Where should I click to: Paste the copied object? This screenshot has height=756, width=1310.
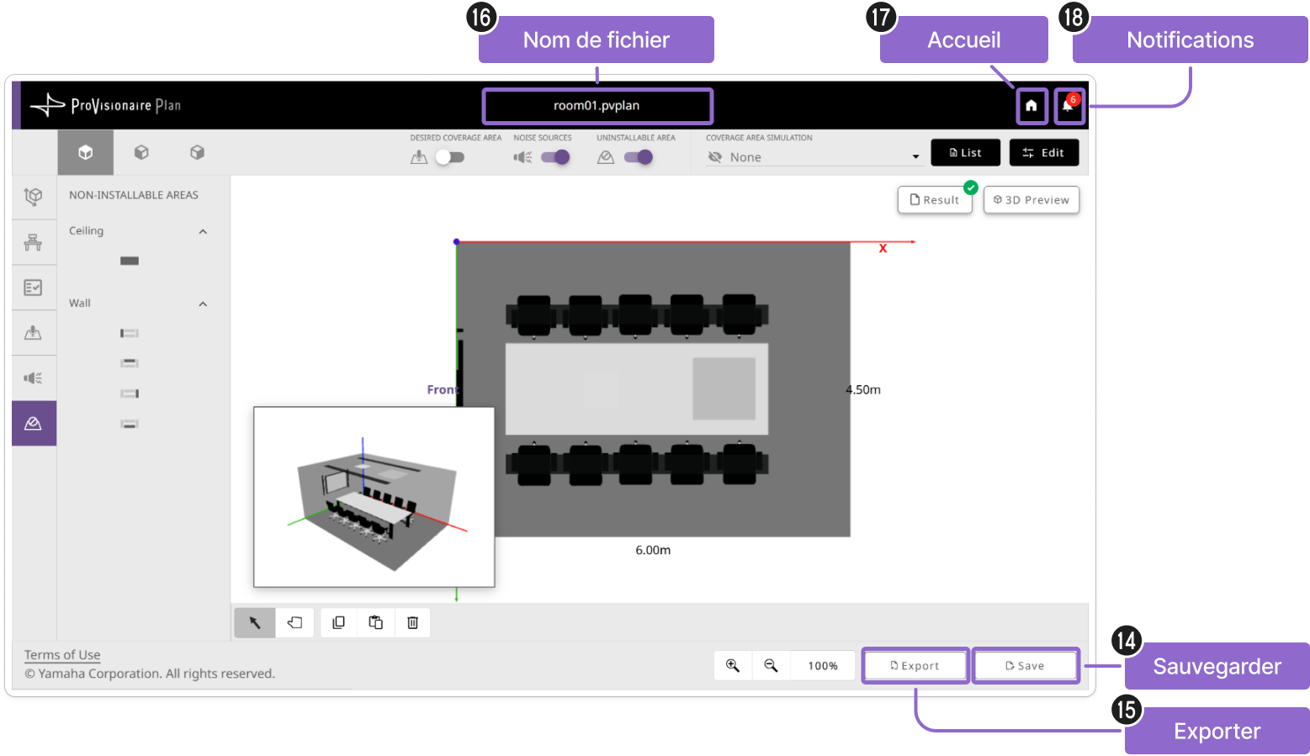click(375, 623)
